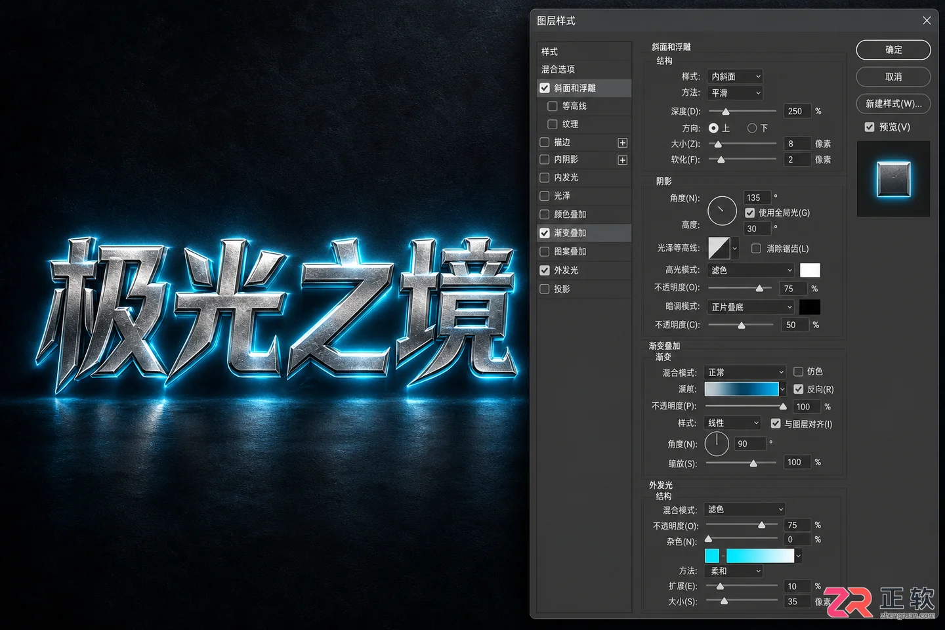The width and height of the screenshot is (945, 630).
Task: Click the 深度 slider track
Action: pos(742,111)
